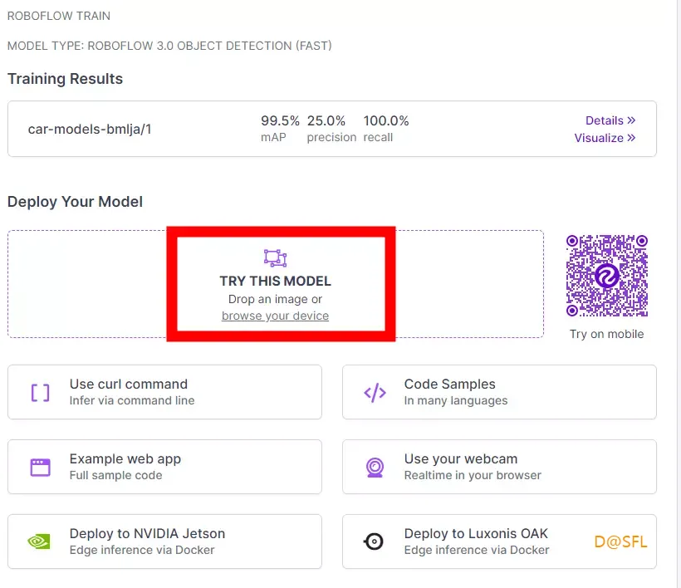Image resolution: width=681 pixels, height=588 pixels.
Task: Open Visualize link for model
Action: point(605,138)
